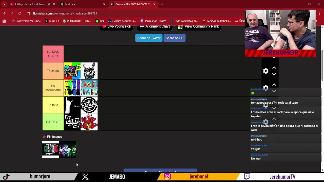The width and height of the screenshot is (324, 182).
Task: Switch to lofi hip hop radio tab
Action: 30,4
